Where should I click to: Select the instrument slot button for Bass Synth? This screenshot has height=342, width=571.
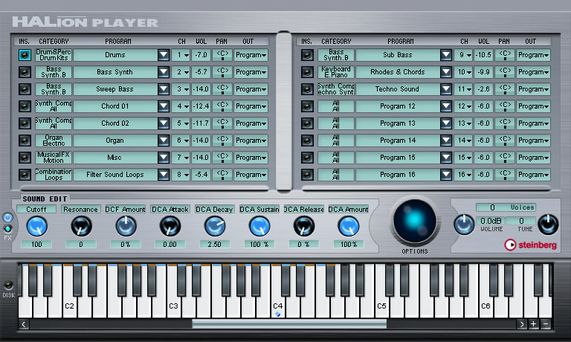coord(25,72)
